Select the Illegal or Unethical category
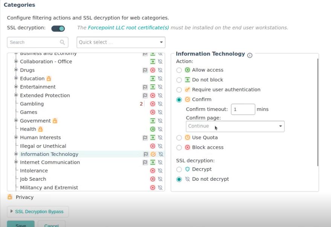This screenshot has width=331, height=227. pos(43,146)
